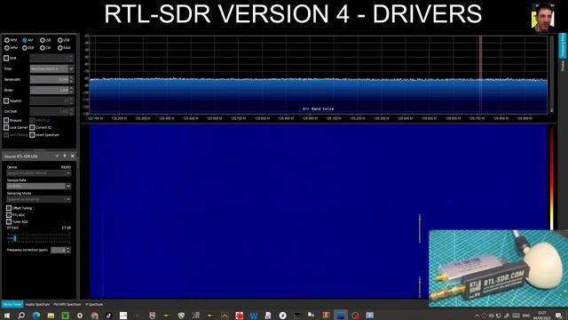Select the WFM demodulation mode
The image size is (568, 320).
point(7,47)
